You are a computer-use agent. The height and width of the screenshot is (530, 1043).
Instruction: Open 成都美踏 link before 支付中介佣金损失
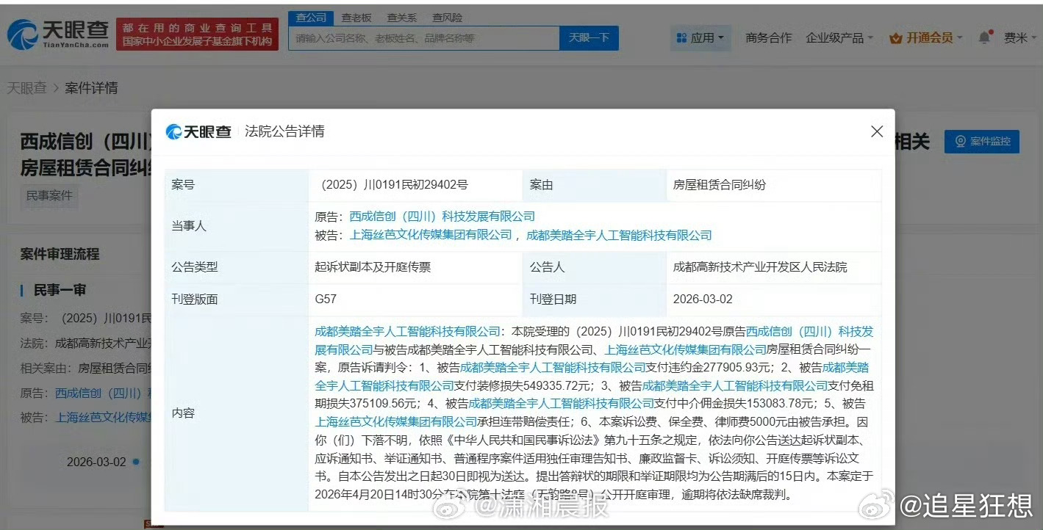point(562,403)
